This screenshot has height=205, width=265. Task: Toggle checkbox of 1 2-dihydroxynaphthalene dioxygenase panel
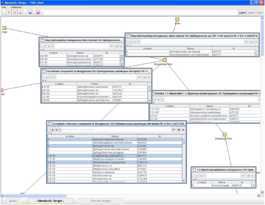[x=194, y=170]
